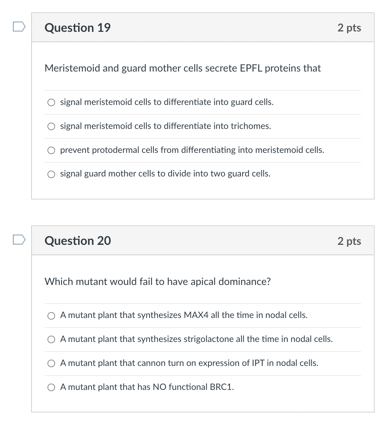Screen dimensions: 387x430
Task: Choose the IPT expression mutant option
Action: tap(51, 364)
